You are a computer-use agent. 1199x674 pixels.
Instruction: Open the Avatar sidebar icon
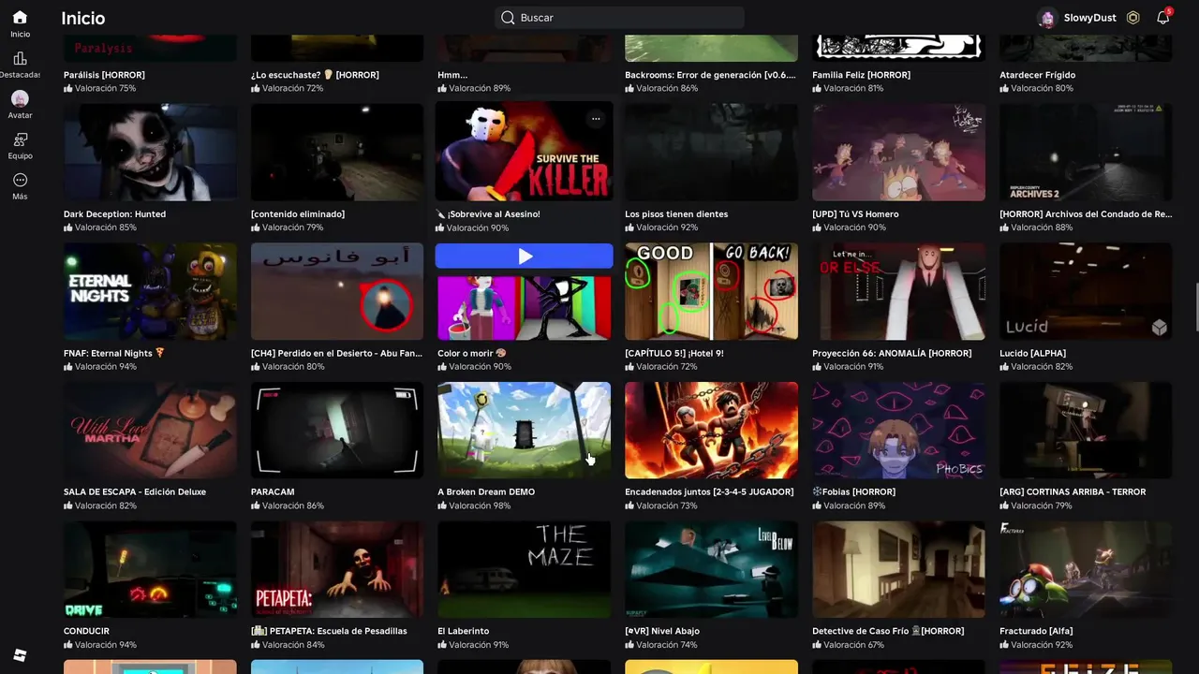pyautogui.click(x=20, y=98)
